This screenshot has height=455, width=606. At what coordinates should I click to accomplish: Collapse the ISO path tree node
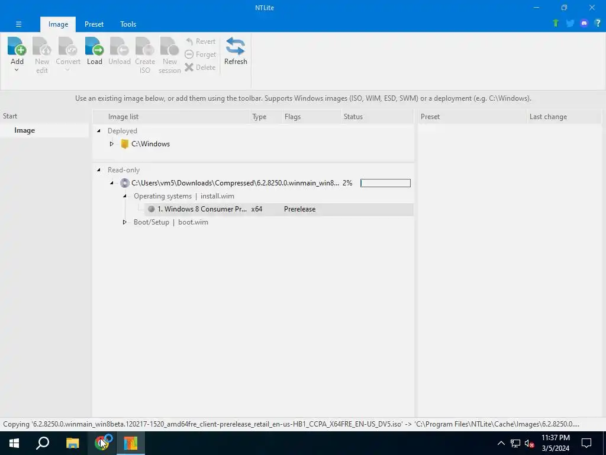coord(112,183)
